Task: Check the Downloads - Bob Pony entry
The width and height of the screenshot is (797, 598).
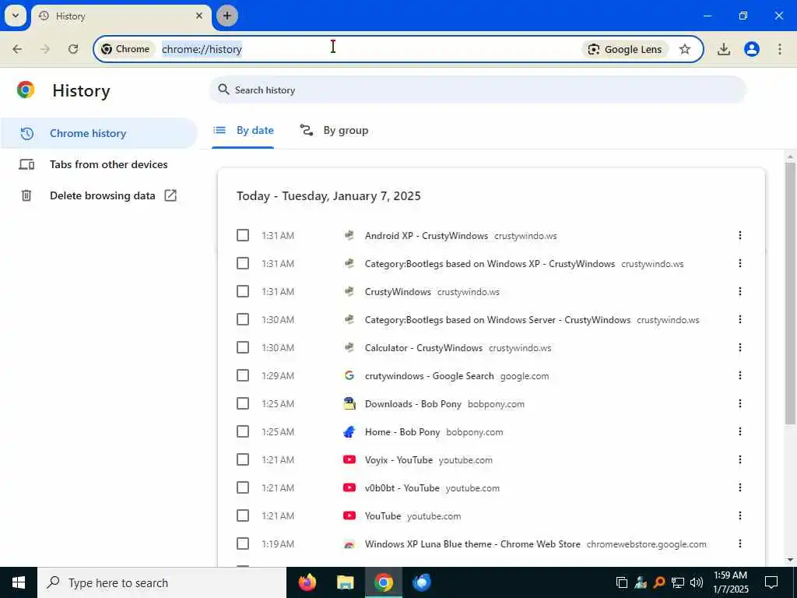Action: [243, 403]
